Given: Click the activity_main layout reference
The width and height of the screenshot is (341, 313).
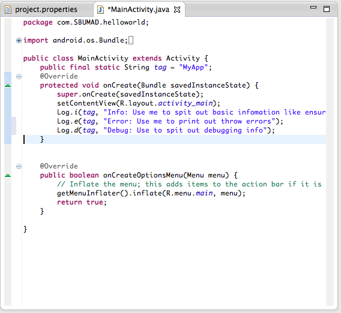Looking at the screenshot, I should coord(186,103).
